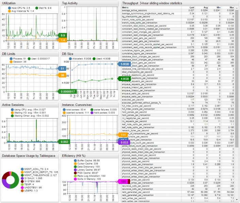Select the average_active_sessions metric row
The image size is (240, 203).
pyautogui.click(x=135, y=11)
